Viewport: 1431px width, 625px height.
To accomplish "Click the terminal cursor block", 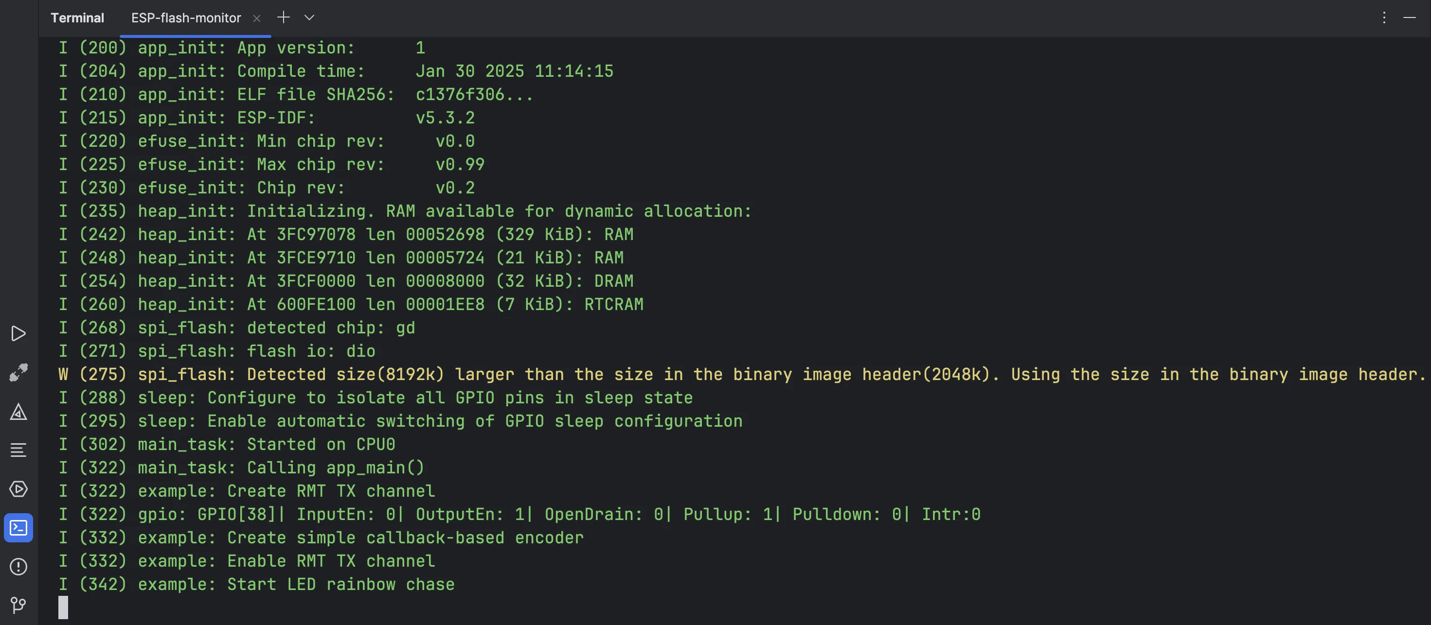I will [x=63, y=607].
